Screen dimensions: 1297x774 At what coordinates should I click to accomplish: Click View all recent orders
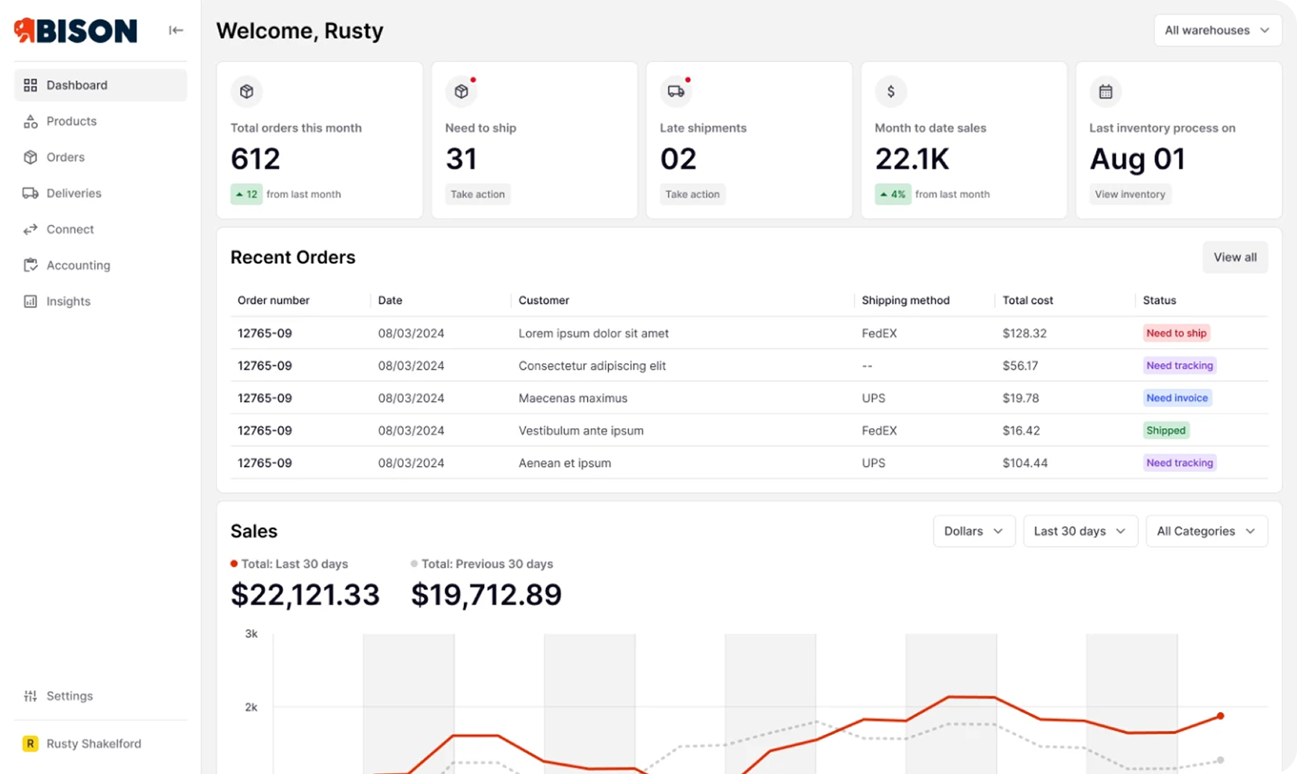click(1234, 257)
